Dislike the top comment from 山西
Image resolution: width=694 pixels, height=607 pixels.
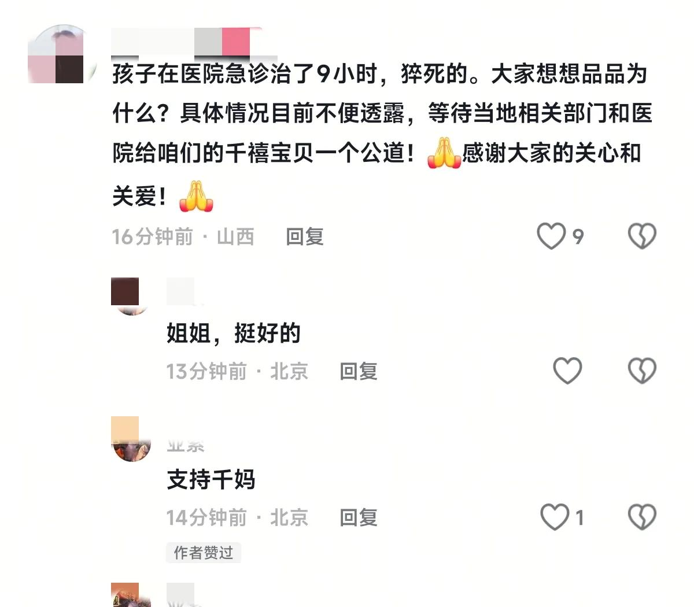tap(642, 236)
